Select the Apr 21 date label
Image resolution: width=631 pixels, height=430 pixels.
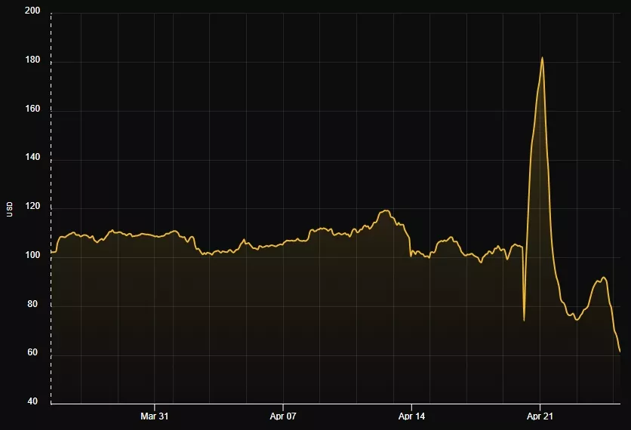pyautogui.click(x=540, y=416)
